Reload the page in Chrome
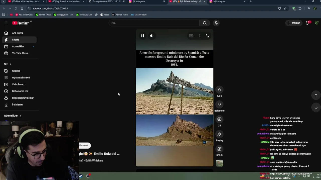 16,8
